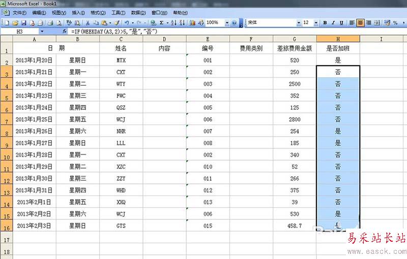The width and height of the screenshot is (407, 259).
Task: Open the 工具(T) menu
Action: pyautogui.click(x=119, y=13)
